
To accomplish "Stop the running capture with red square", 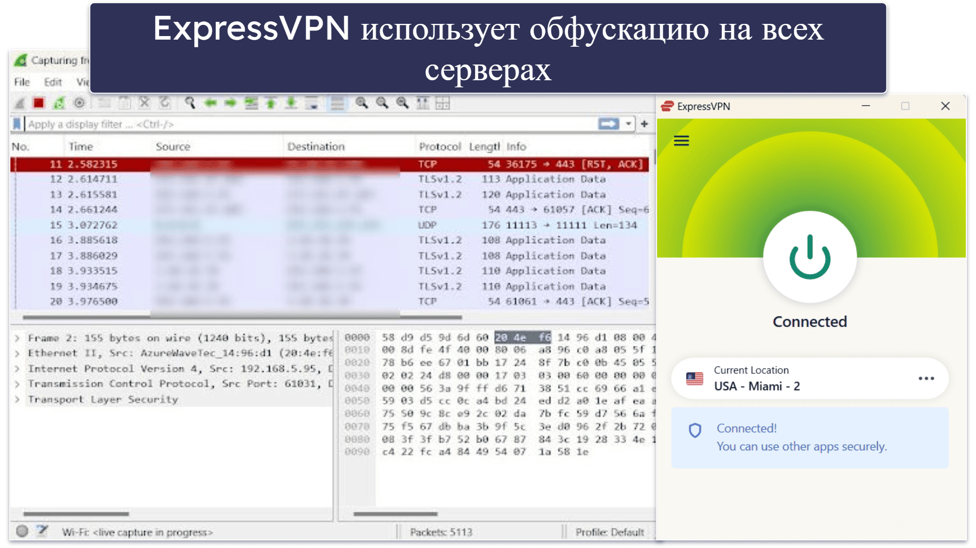I will point(39,103).
